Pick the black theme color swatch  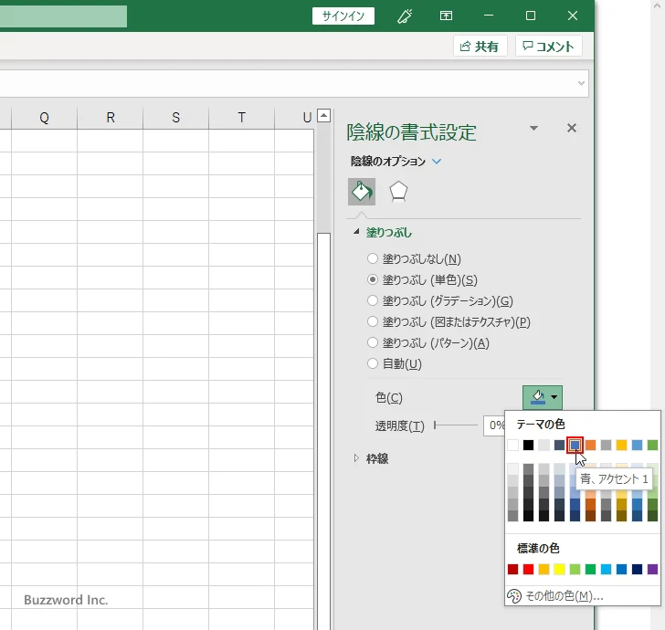coord(528,446)
